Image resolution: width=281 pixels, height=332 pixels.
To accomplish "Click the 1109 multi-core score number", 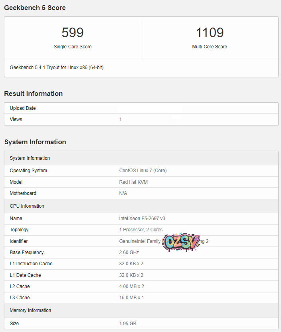I will point(210,33).
